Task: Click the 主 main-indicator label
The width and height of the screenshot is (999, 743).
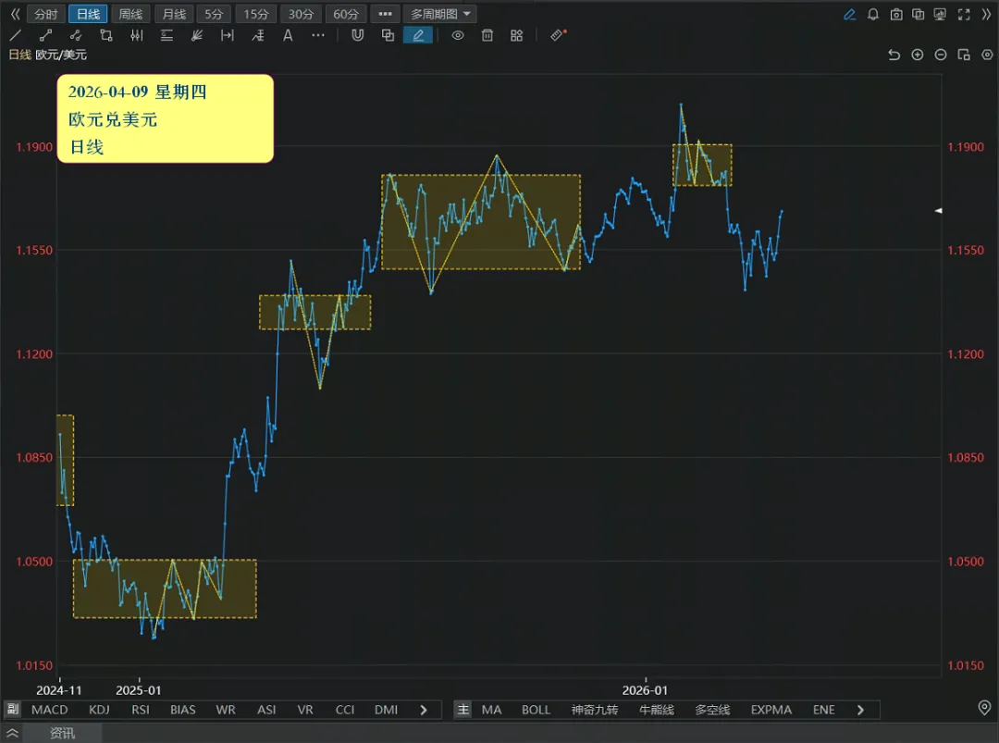Action: (463, 709)
